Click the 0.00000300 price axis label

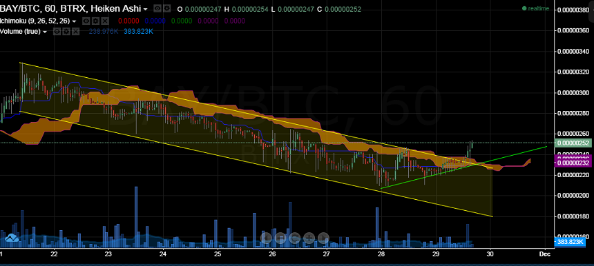pyautogui.click(x=574, y=92)
